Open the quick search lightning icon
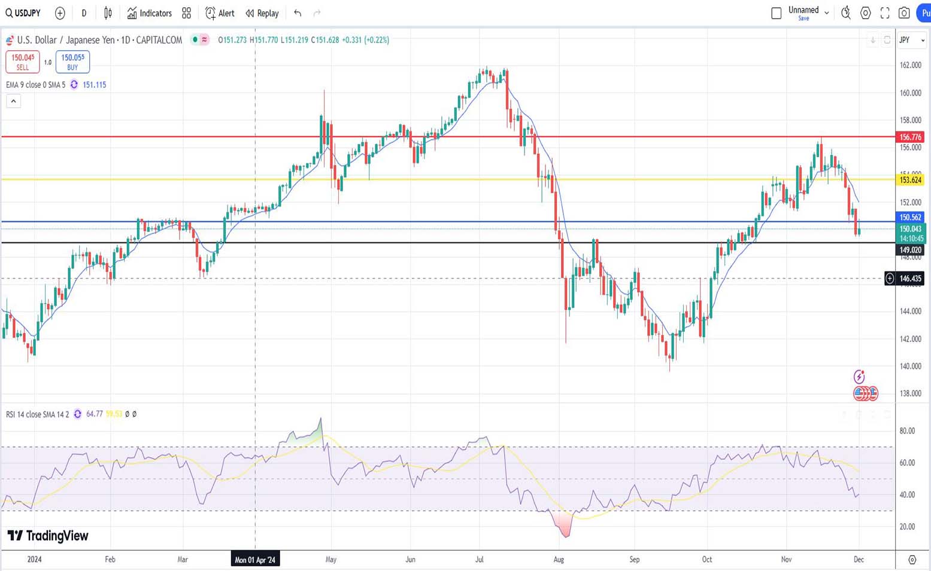Viewport: 931px width, 571px height. click(845, 13)
